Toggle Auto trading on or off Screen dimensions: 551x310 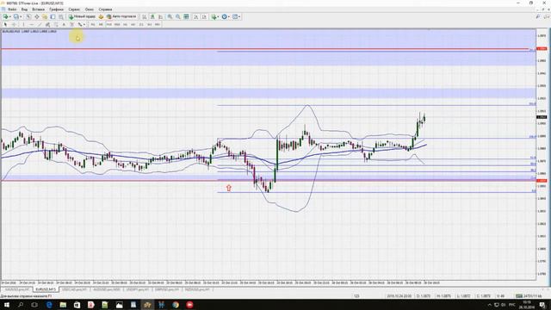click(x=121, y=16)
